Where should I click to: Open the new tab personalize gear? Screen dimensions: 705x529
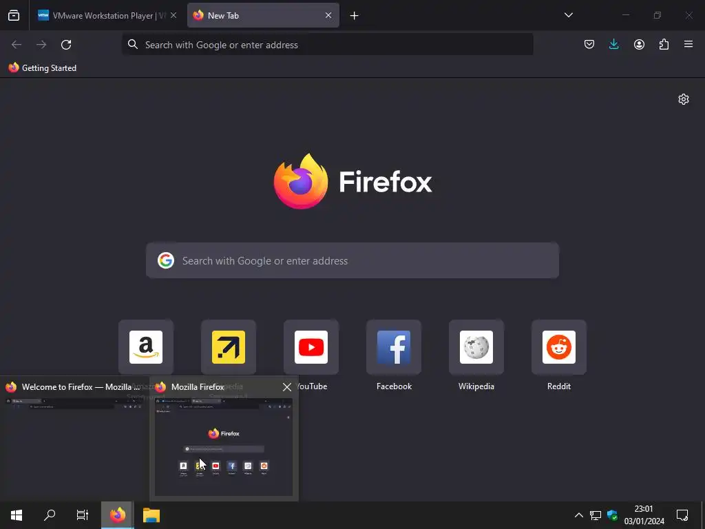(x=684, y=99)
